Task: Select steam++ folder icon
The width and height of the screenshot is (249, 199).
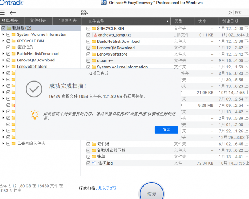Action: coord(94,61)
